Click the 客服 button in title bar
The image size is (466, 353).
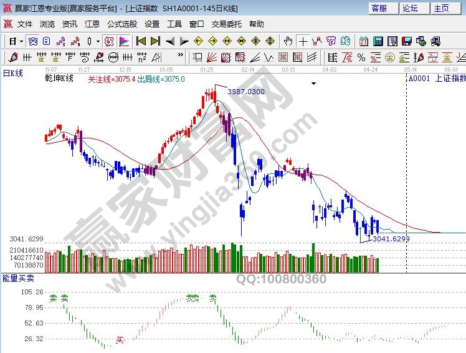pos(379,8)
